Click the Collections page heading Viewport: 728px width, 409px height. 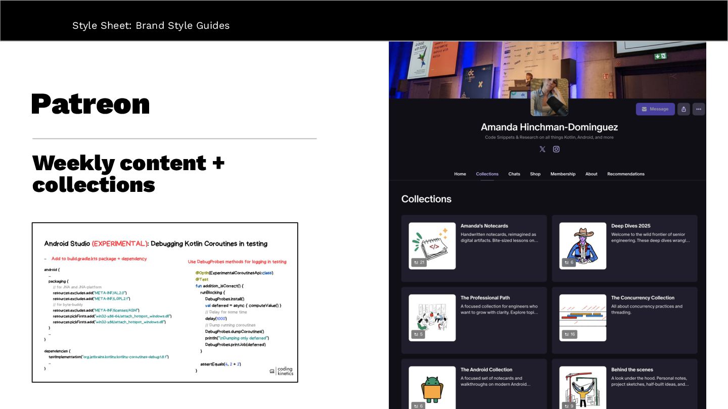coord(426,199)
